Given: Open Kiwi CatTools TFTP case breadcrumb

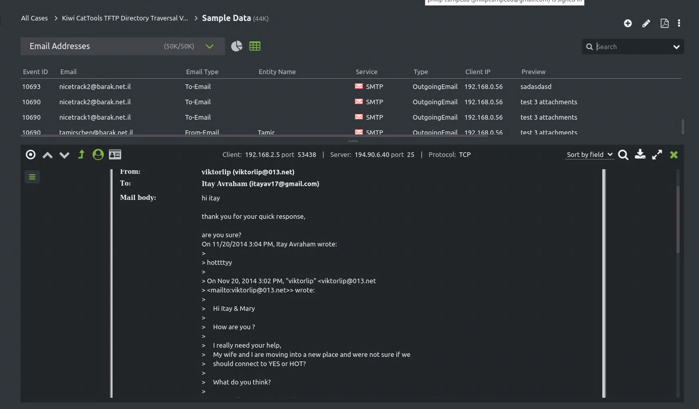Looking at the screenshot, I should (125, 18).
